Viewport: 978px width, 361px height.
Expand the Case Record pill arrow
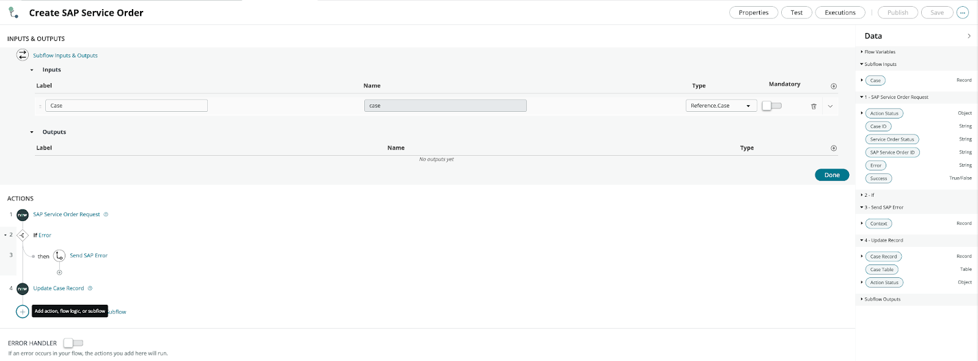click(862, 257)
